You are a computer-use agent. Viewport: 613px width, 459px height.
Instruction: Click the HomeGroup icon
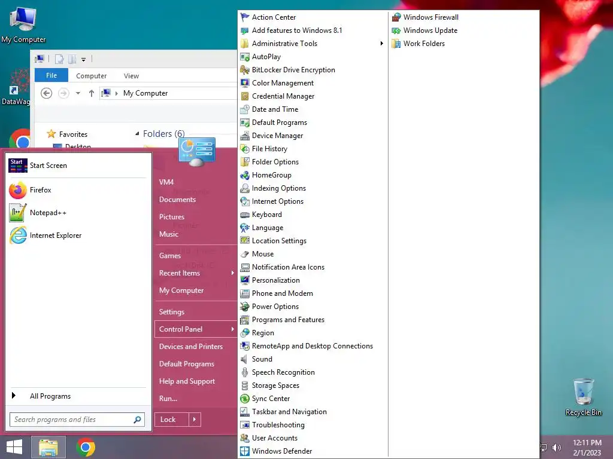point(245,175)
